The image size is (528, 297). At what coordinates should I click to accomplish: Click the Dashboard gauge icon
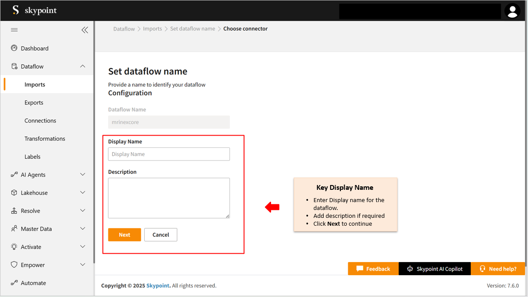14,48
